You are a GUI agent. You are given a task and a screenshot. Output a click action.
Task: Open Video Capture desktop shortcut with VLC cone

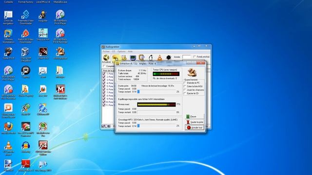[26, 91]
